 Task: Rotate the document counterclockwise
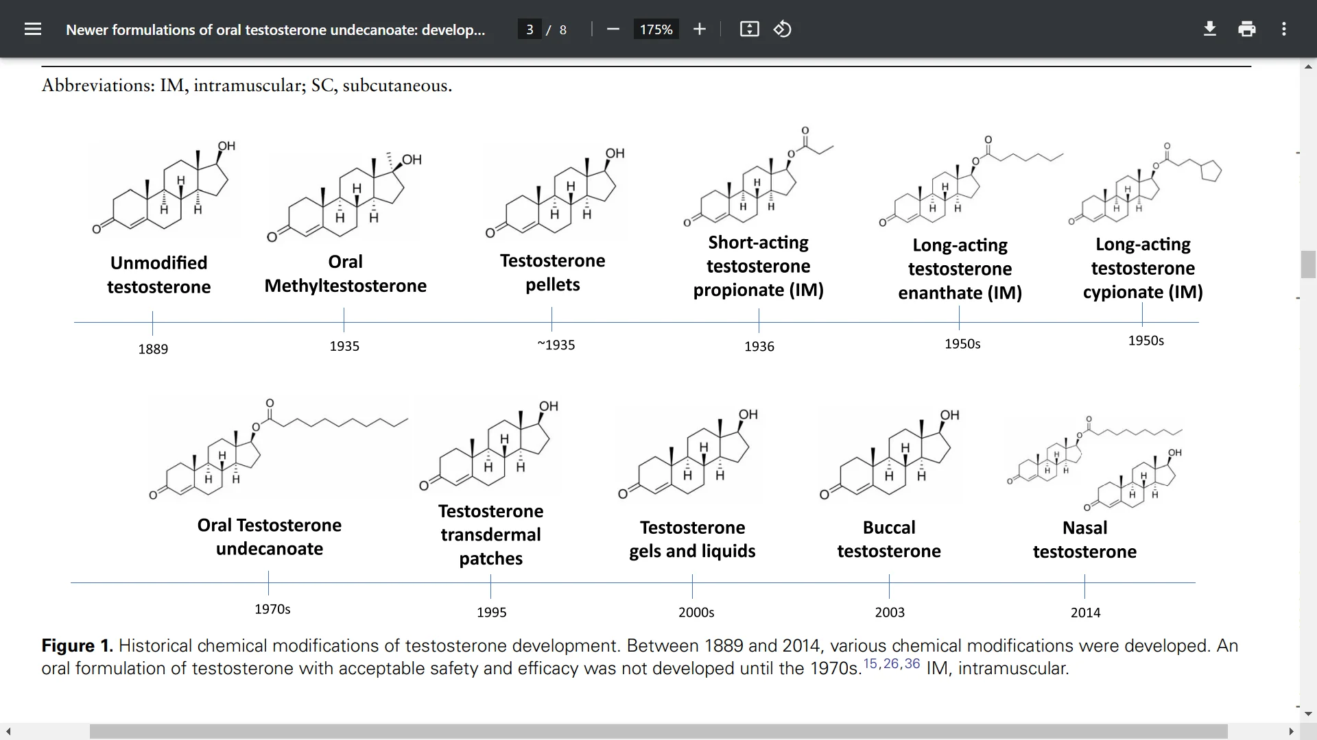click(x=783, y=29)
